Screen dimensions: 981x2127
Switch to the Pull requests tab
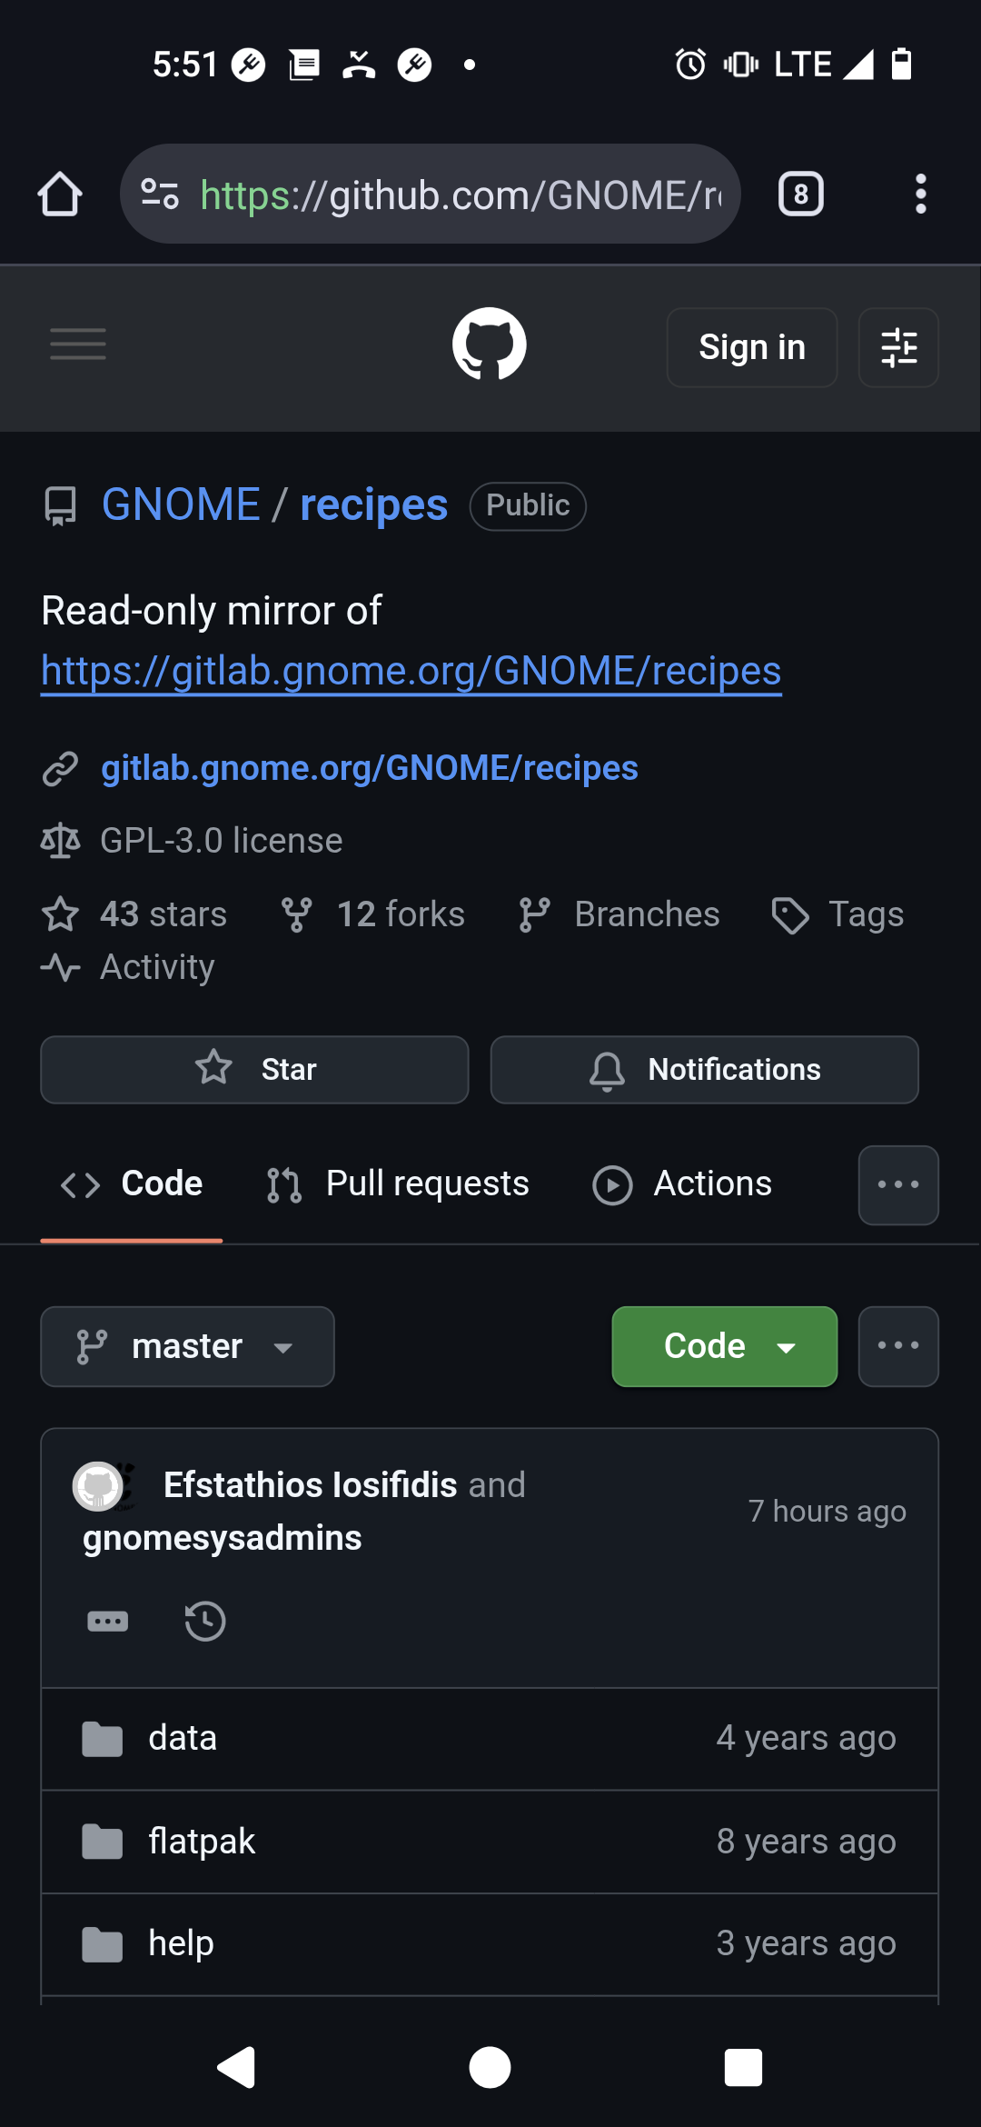tap(398, 1184)
